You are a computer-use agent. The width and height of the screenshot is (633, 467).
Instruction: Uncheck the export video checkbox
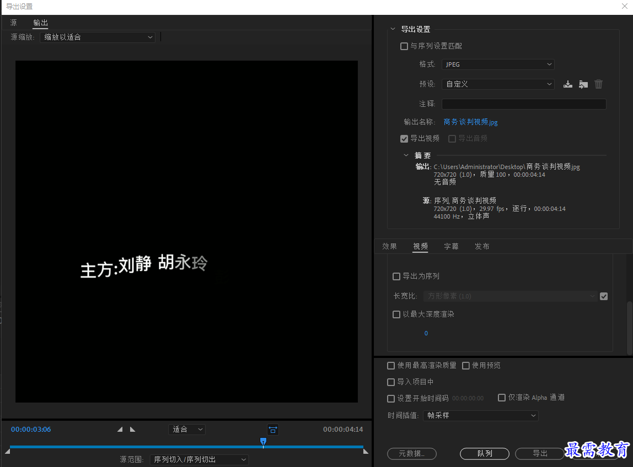pyautogui.click(x=404, y=139)
